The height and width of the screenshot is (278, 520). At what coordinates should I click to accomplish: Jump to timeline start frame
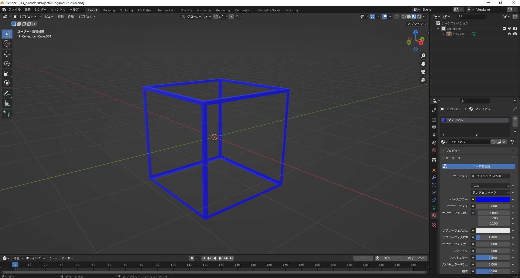[x=204, y=258]
